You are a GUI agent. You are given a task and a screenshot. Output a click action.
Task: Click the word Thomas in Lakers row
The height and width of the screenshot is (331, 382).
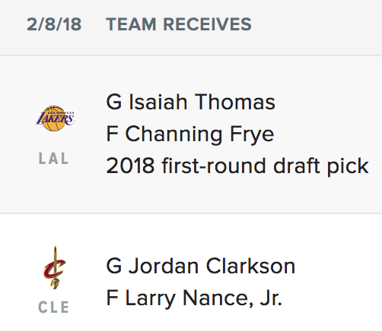tap(235, 102)
